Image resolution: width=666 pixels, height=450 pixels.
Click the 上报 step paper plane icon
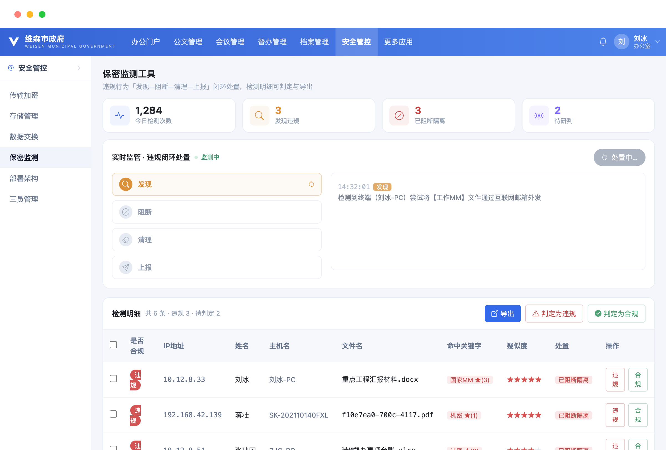[125, 267]
